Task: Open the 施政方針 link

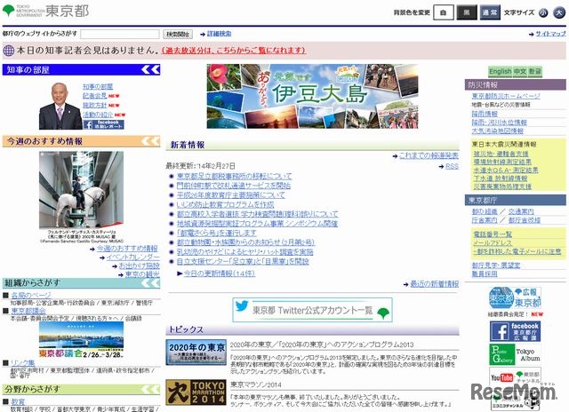Action: click(95, 105)
